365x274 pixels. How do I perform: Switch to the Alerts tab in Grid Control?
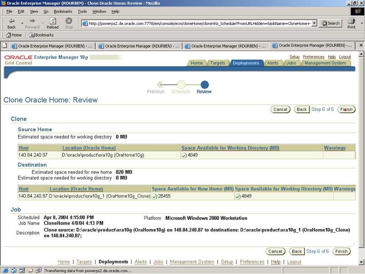click(273, 63)
